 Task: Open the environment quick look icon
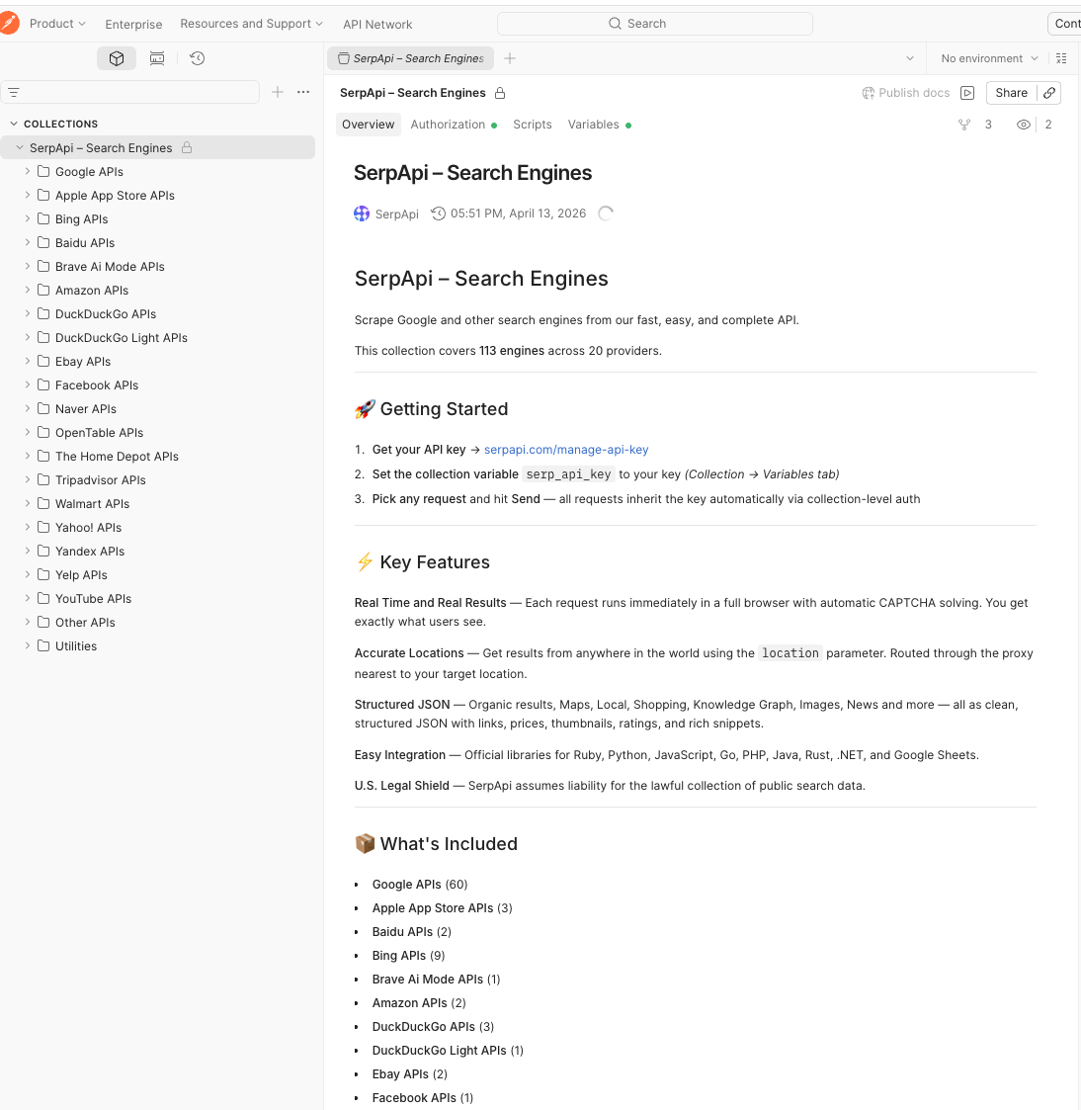[x=1061, y=58]
